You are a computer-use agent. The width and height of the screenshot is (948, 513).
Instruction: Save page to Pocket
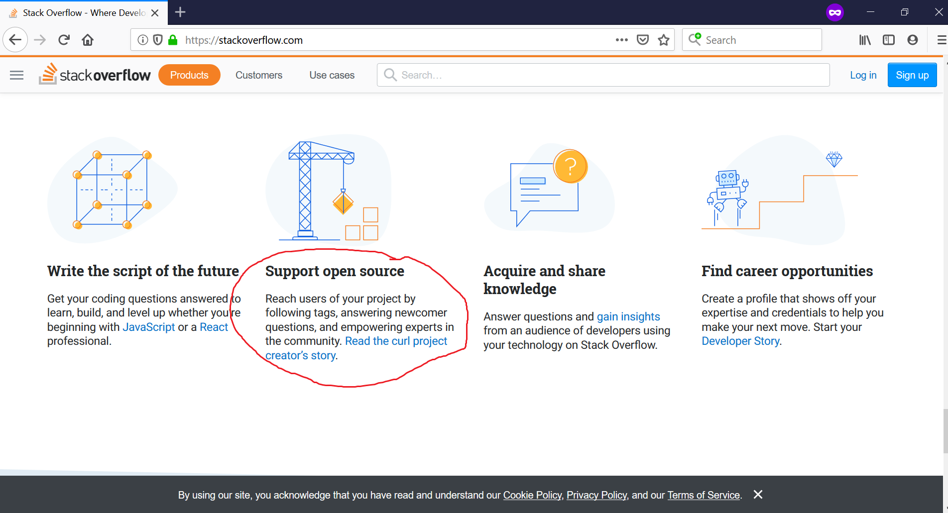click(643, 40)
